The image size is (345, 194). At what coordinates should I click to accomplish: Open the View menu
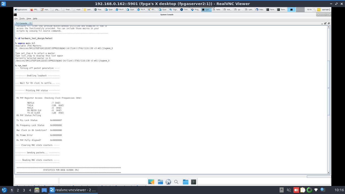coord(29,18)
